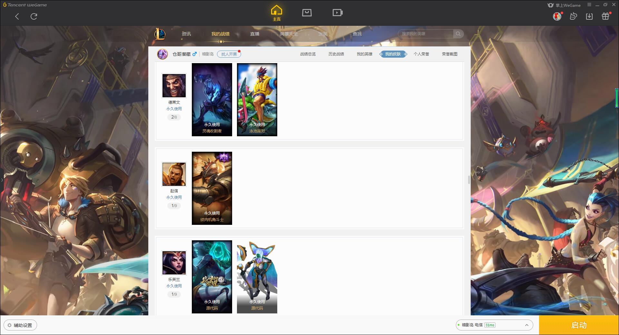Open the 直播 tab
This screenshot has height=335, width=619.
tap(255, 34)
